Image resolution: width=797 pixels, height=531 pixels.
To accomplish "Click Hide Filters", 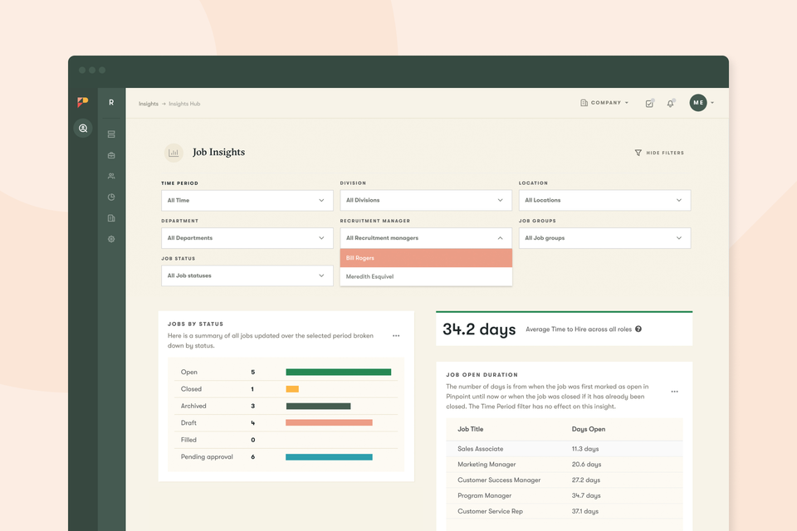I will click(x=659, y=153).
